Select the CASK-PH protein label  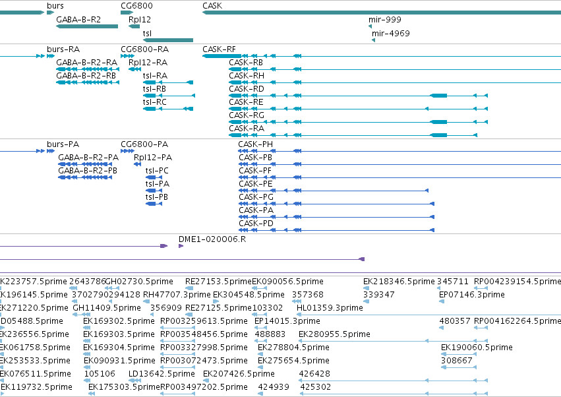pos(256,144)
